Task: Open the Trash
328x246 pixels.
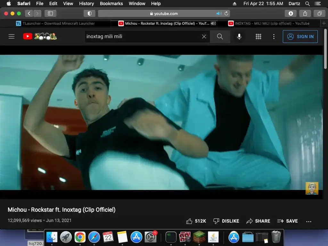Action: point(276,237)
